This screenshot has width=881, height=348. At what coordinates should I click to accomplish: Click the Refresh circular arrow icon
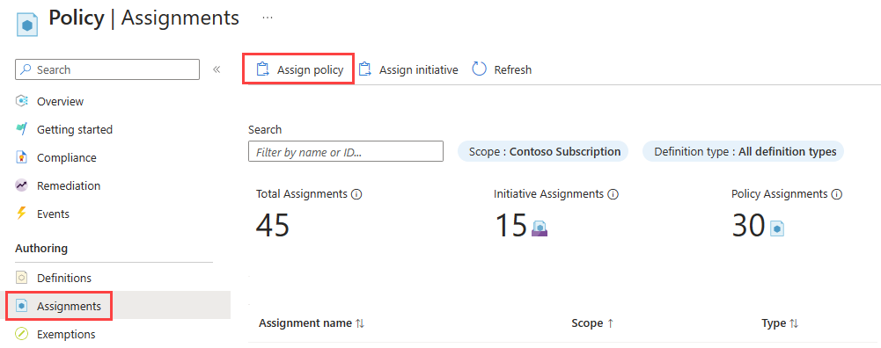pyautogui.click(x=479, y=69)
